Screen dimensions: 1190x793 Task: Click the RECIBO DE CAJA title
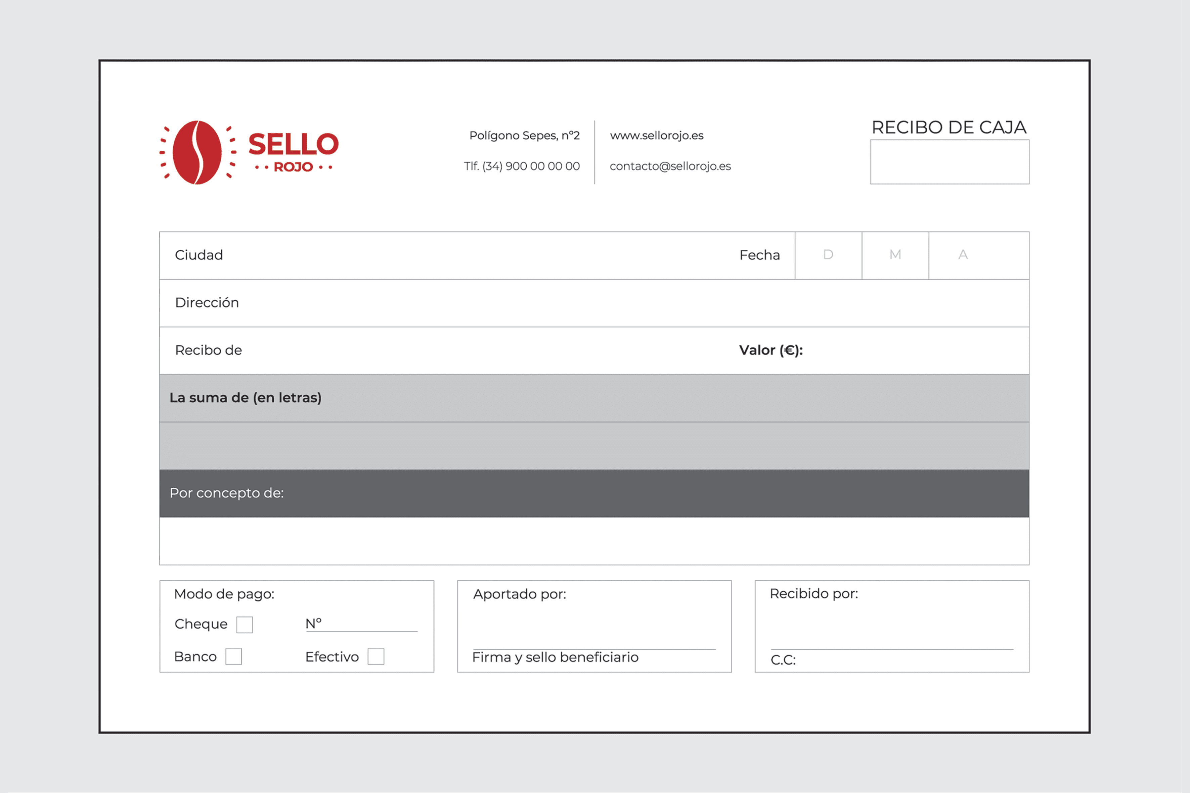[x=949, y=128]
